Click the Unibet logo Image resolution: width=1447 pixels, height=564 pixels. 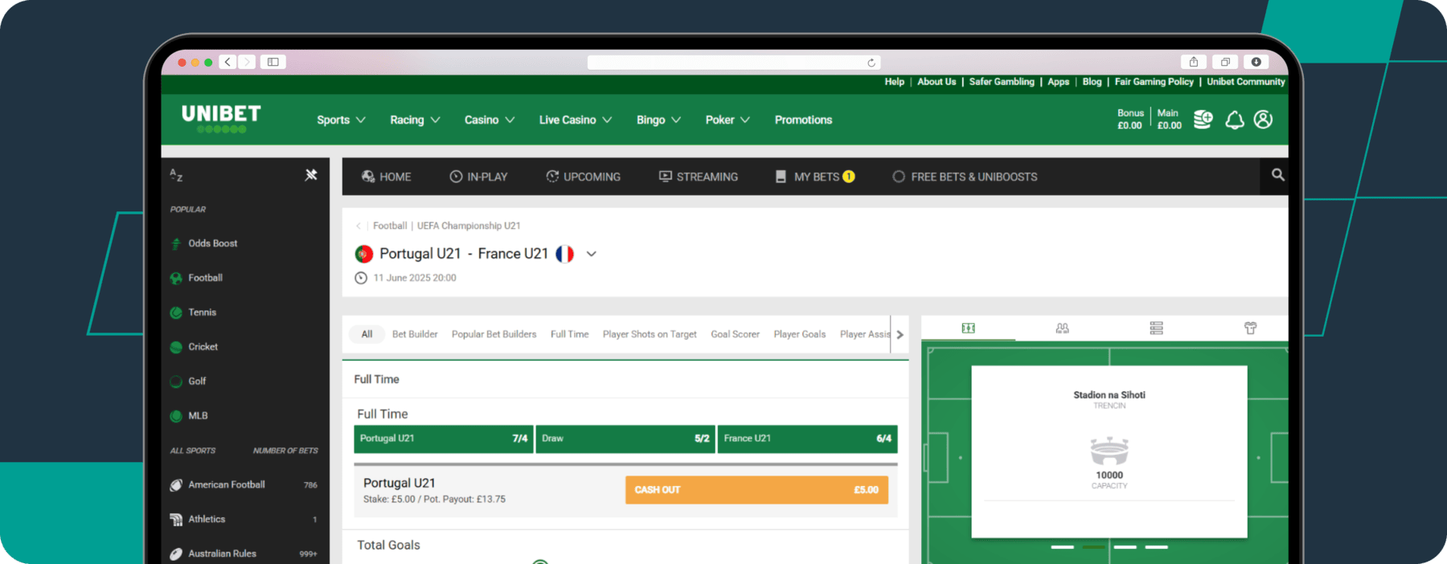[x=221, y=119]
